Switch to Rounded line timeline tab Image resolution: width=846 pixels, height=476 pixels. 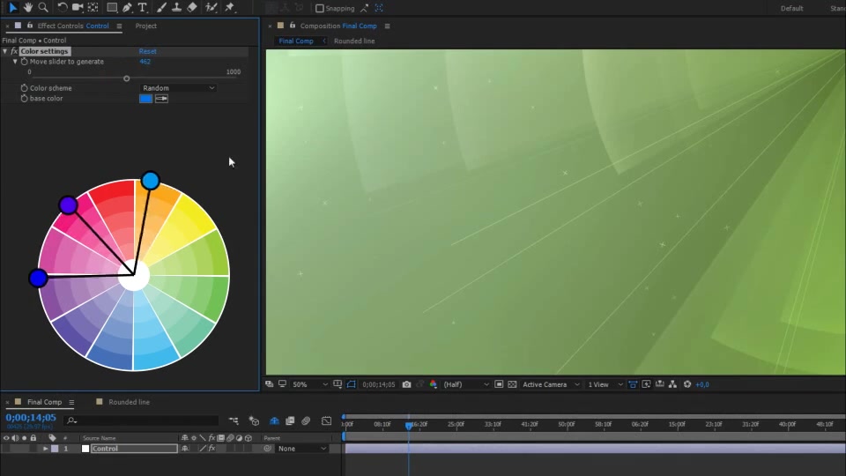[129, 402]
